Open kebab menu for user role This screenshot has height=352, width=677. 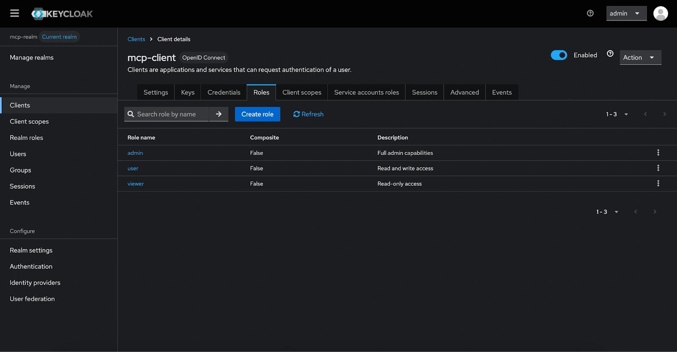coord(658,168)
